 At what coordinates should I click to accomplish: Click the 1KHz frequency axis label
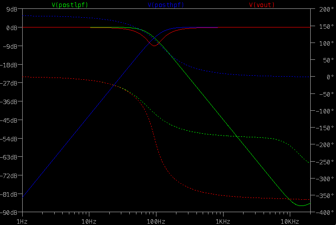[223, 221]
